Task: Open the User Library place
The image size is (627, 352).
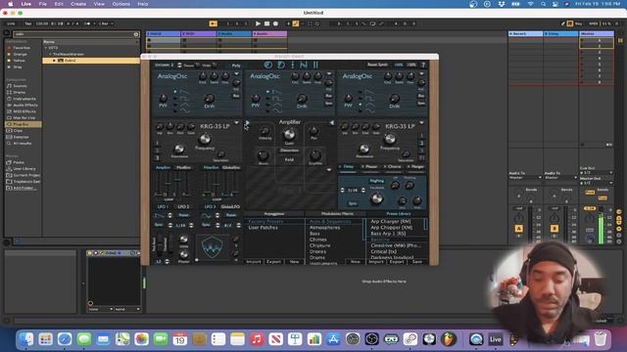Action: (x=24, y=169)
